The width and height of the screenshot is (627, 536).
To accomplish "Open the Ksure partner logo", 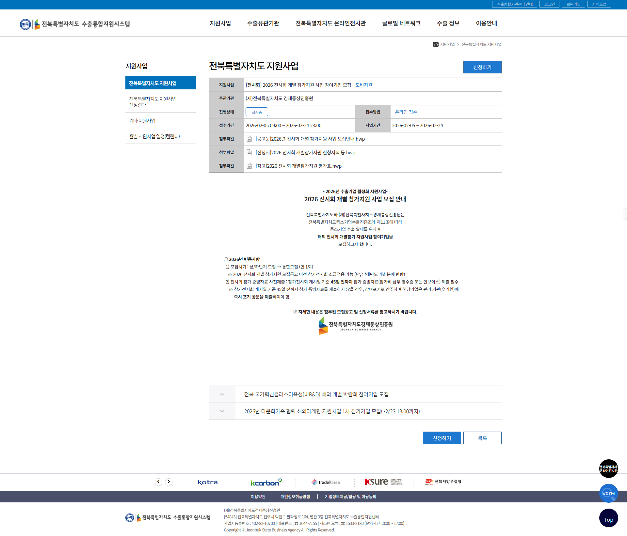I will click(384, 482).
